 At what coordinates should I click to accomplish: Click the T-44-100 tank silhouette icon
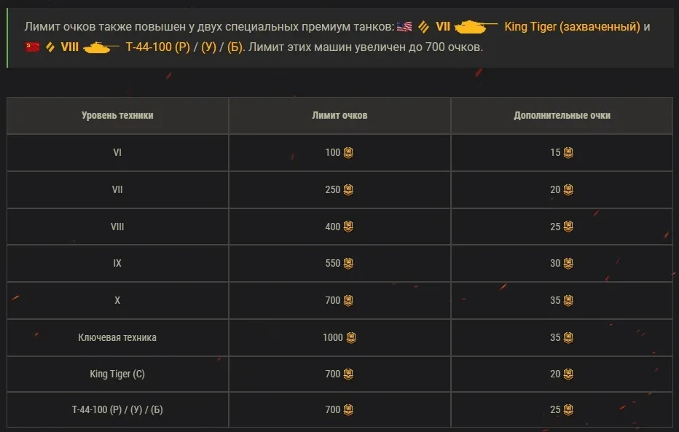tap(101, 47)
